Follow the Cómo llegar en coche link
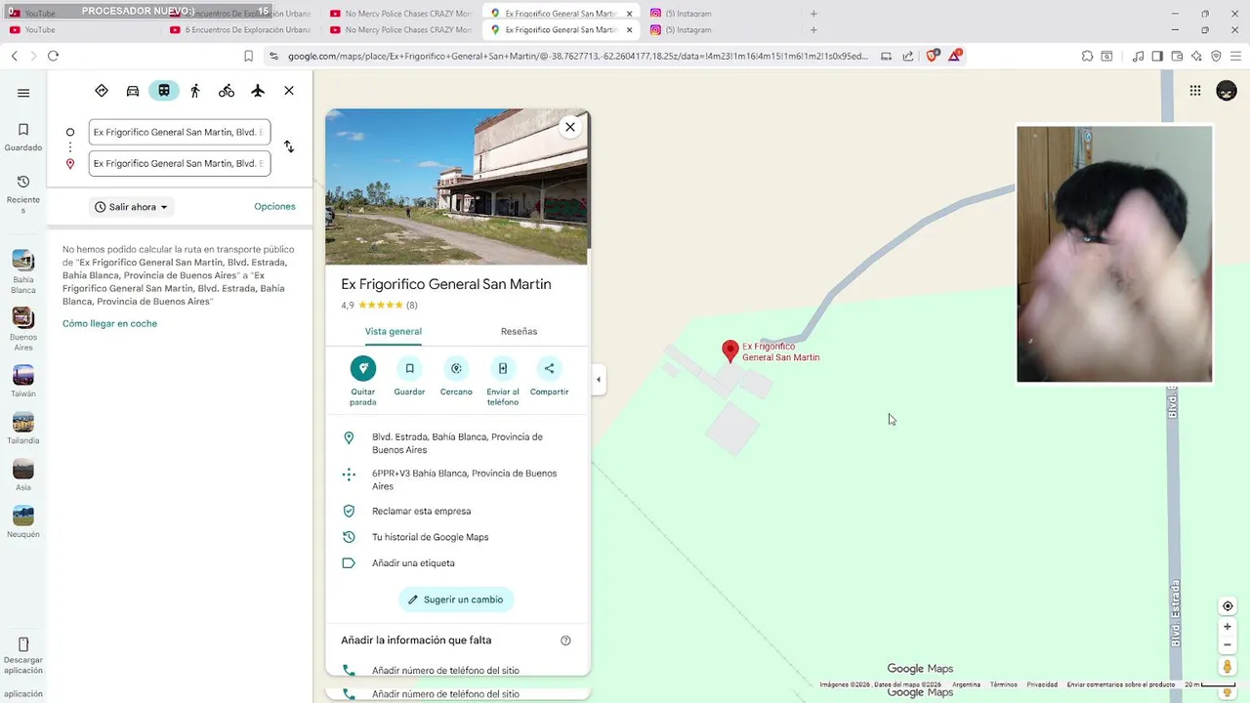This screenshot has width=1250, height=703. pos(109,324)
